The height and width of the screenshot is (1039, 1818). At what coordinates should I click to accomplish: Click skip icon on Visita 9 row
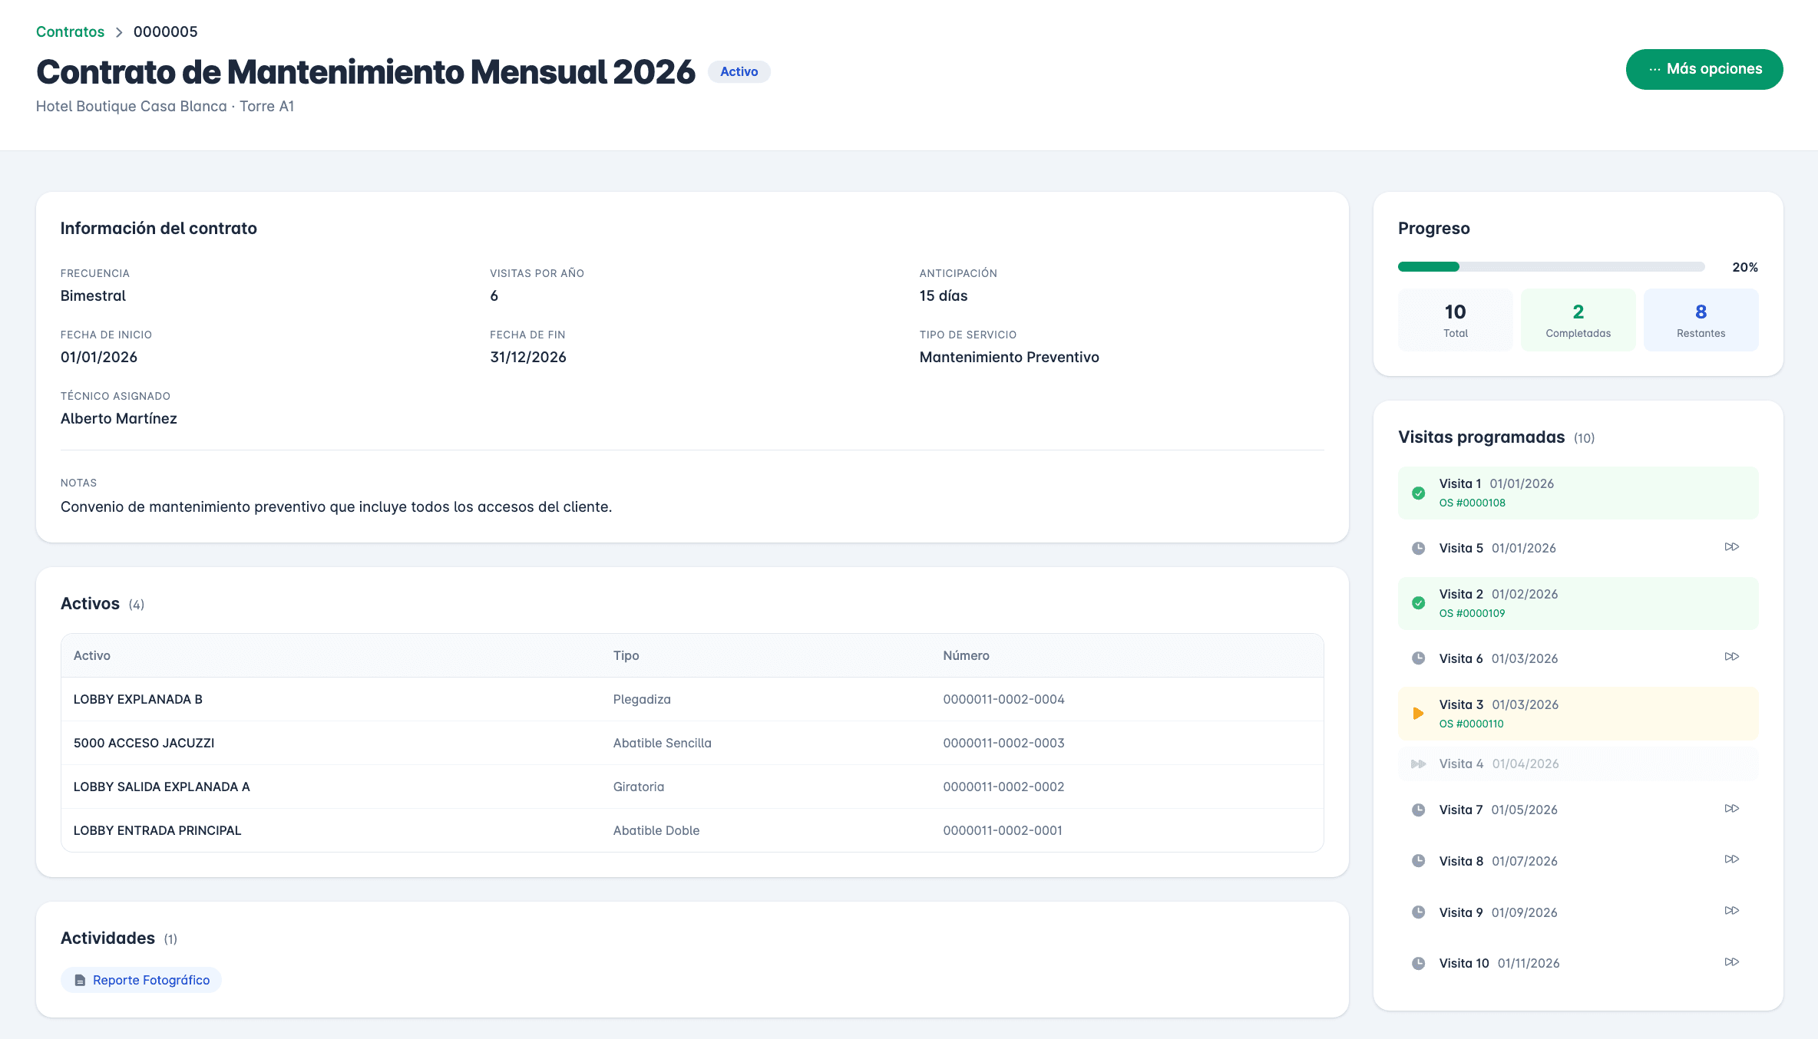(x=1731, y=911)
